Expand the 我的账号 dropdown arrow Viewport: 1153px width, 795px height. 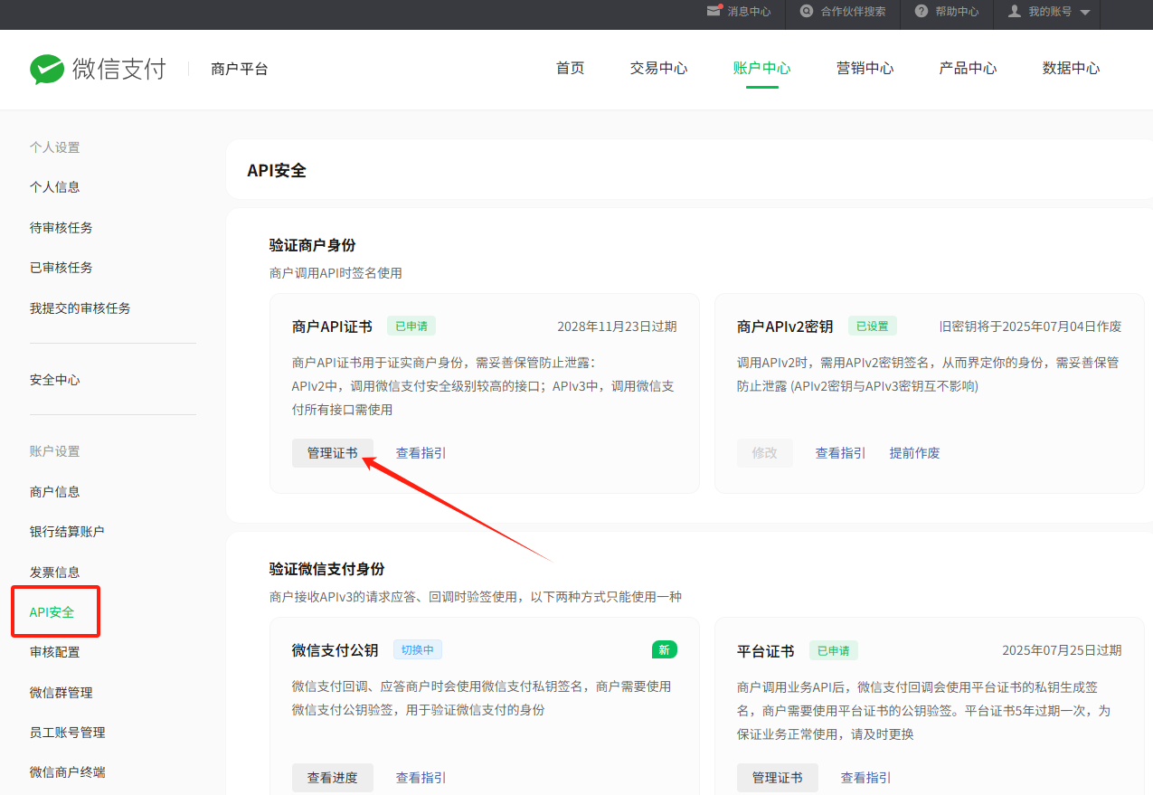click(1085, 13)
